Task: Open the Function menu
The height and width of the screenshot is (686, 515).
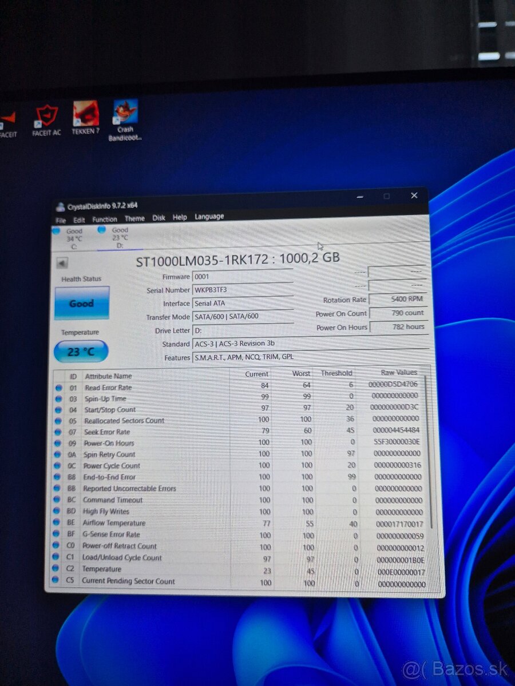Action: [105, 218]
